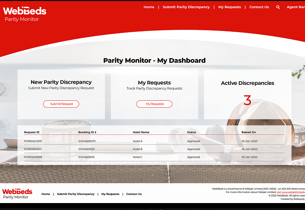Select Contact Us in the top navigation
The height and width of the screenshot is (210, 305).
[x=259, y=7]
